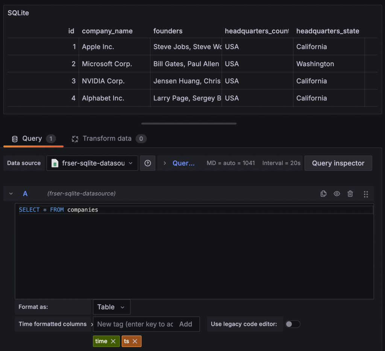The height and width of the screenshot is (351, 385).
Task: Click the Washington state cell
Action: coord(329,64)
